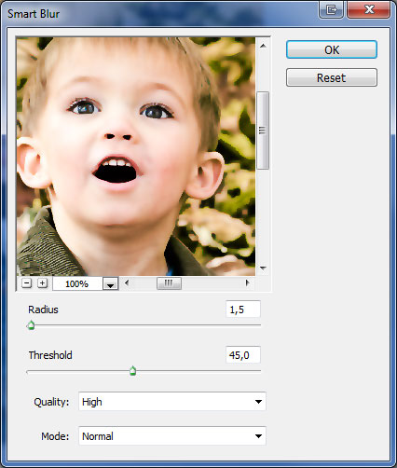Close the Smart Blur dialog
The height and width of the screenshot is (468, 397).
click(369, 9)
